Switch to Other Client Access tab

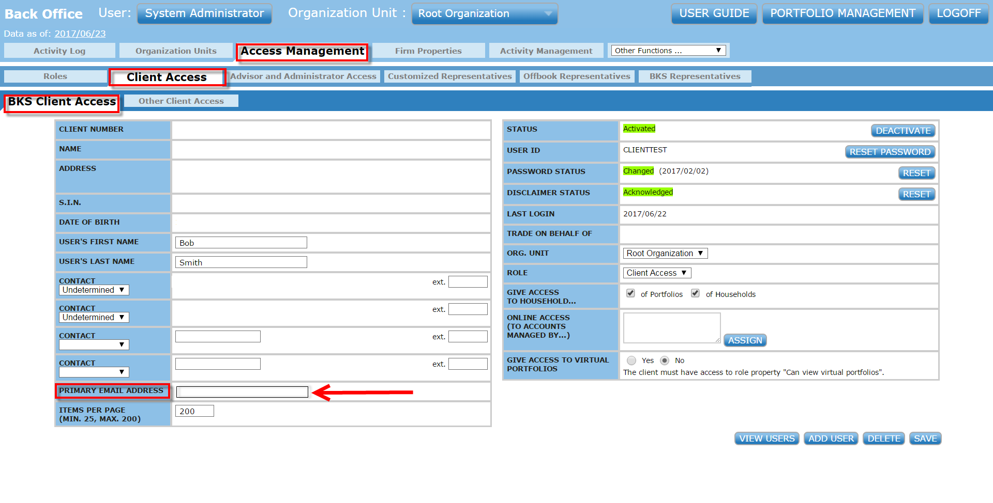[x=181, y=101]
